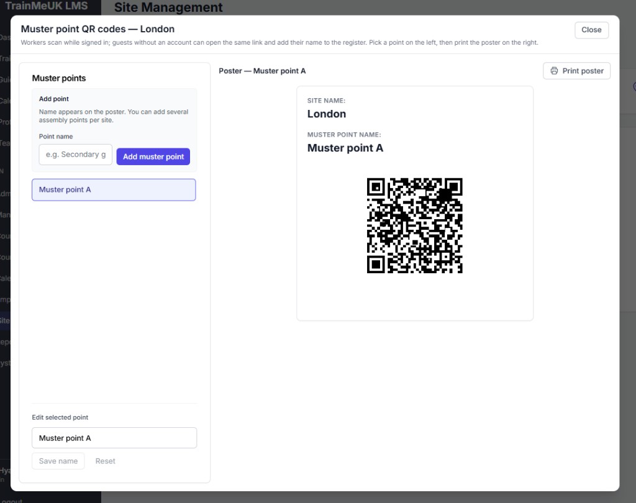Click the printer icon on Print poster
The image size is (636, 503).
click(554, 71)
